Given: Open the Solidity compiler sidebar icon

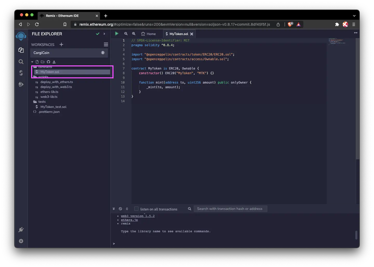Looking at the screenshot, I should point(21,73).
